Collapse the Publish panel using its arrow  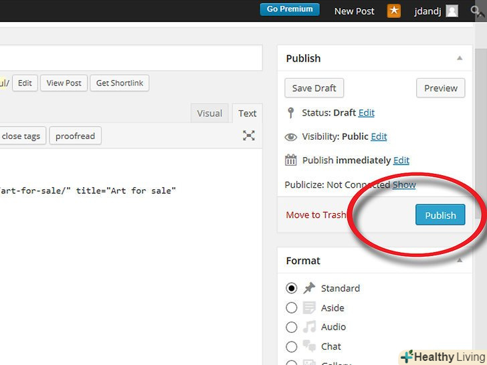pos(460,58)
